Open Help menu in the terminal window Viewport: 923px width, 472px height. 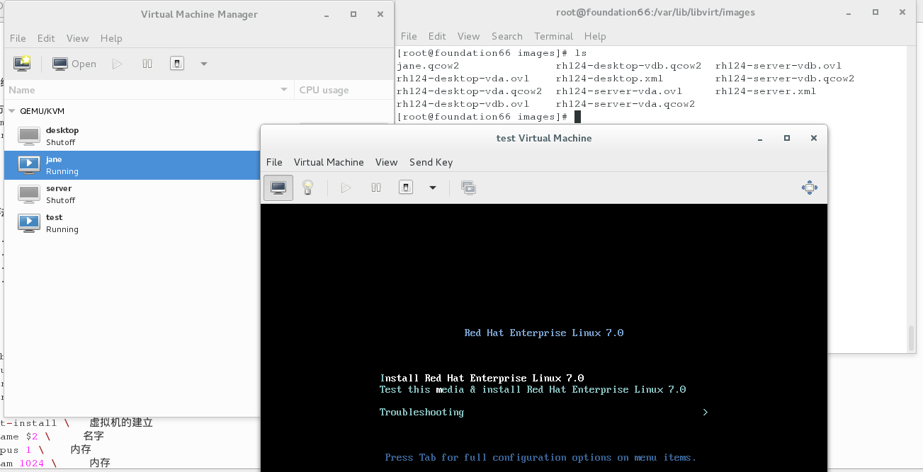595,36
